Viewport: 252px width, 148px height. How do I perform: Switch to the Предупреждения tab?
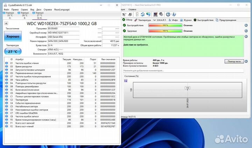pos(226,20)
